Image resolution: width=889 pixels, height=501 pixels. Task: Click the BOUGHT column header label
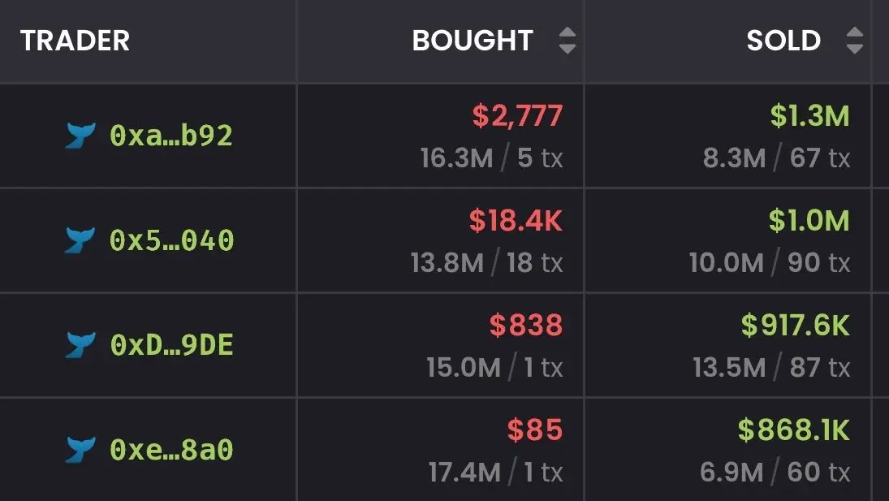click(x=473, y=41)
